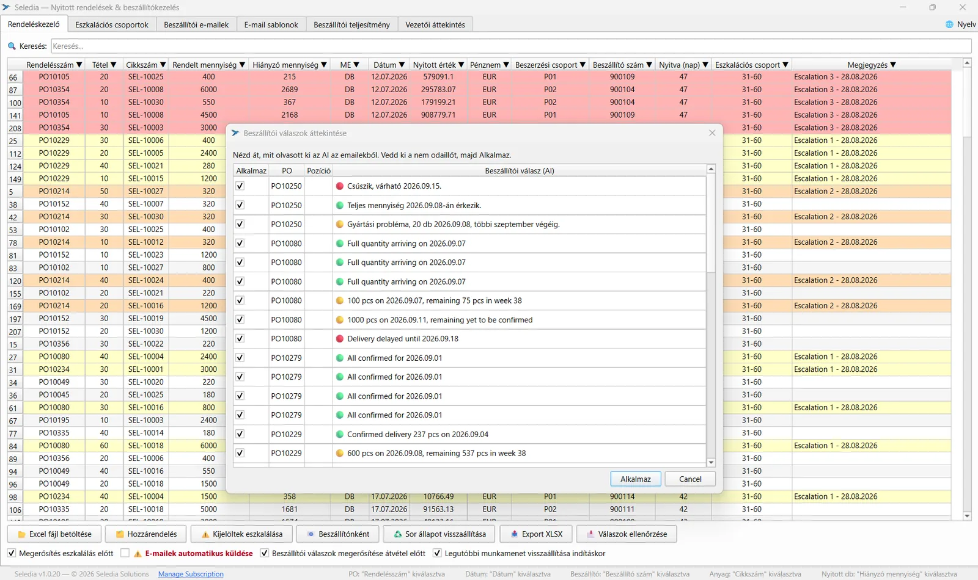Switch to the Eszkalációs csoportok tab
This screenshot has width=978, height=580.
[x=112, y=25]
